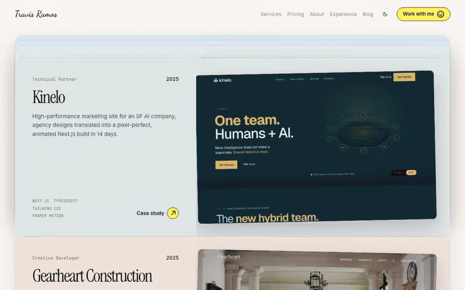
Task: Click The new hybrid team. text in preview
Action: point(267,219)
